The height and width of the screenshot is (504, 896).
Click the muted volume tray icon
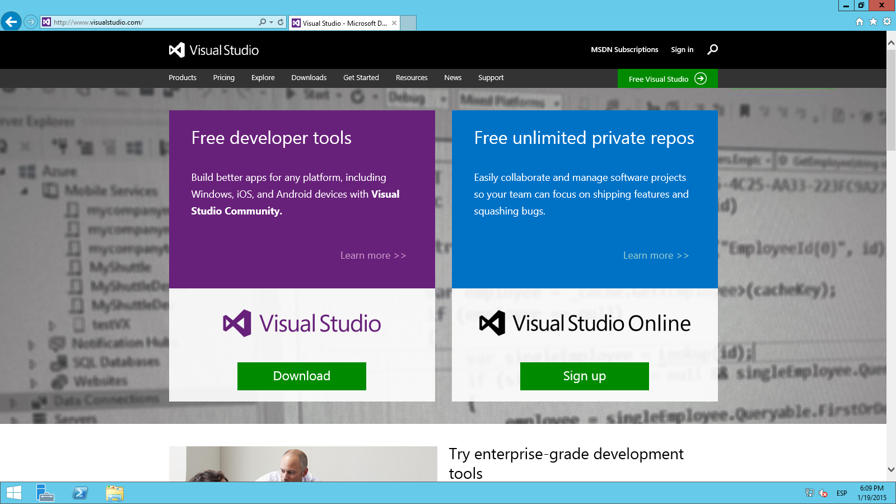click(x=823, y=493)
